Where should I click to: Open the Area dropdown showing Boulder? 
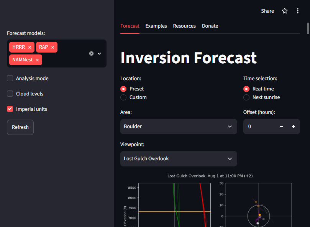coord(179,127)
